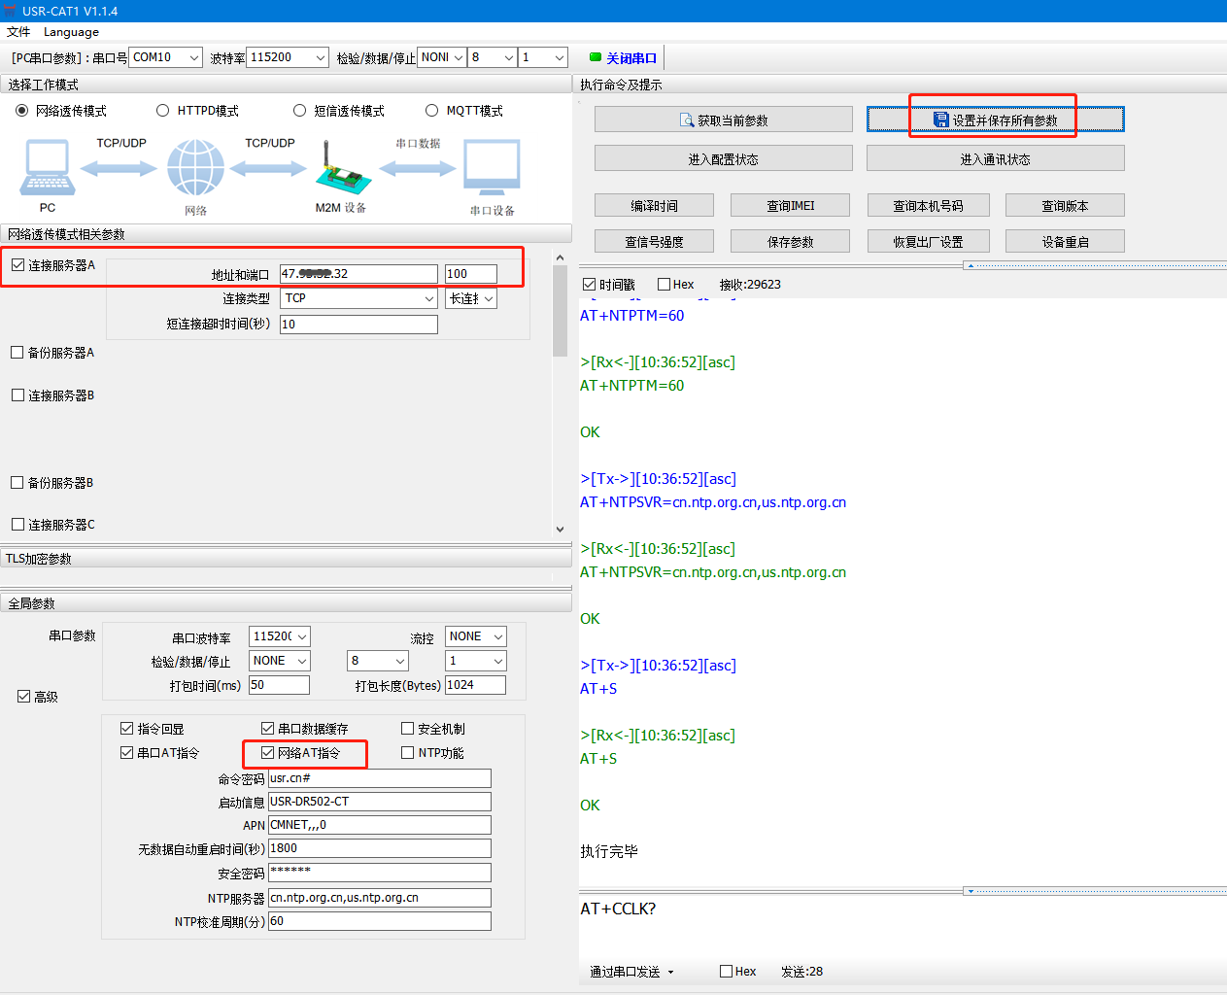Click the server list vertical scrollbar thumb
1227x995 pixels.
560,311
